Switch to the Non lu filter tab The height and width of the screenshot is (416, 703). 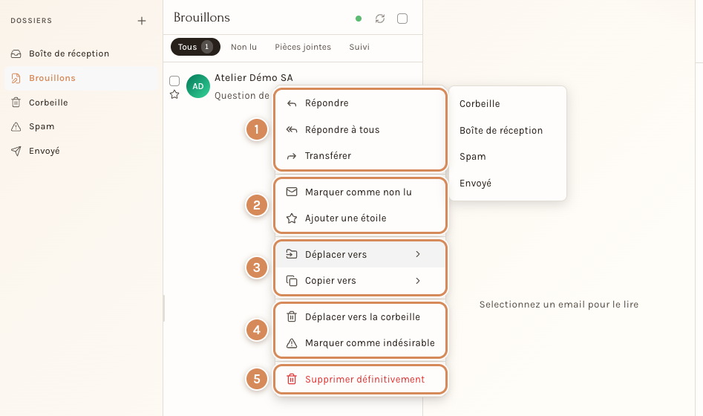244,47
